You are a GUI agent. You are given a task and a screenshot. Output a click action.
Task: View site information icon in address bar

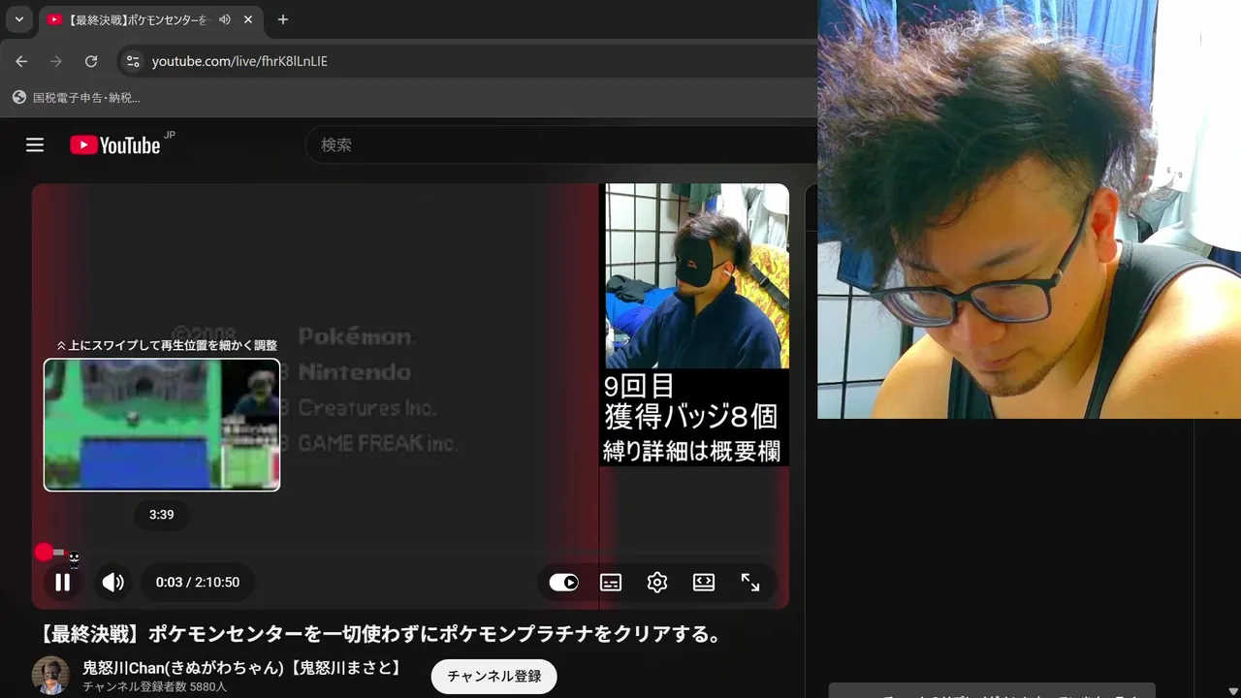tap(133, 61)
